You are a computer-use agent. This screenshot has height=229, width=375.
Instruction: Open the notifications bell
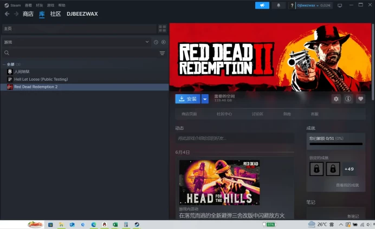(279, 5)
